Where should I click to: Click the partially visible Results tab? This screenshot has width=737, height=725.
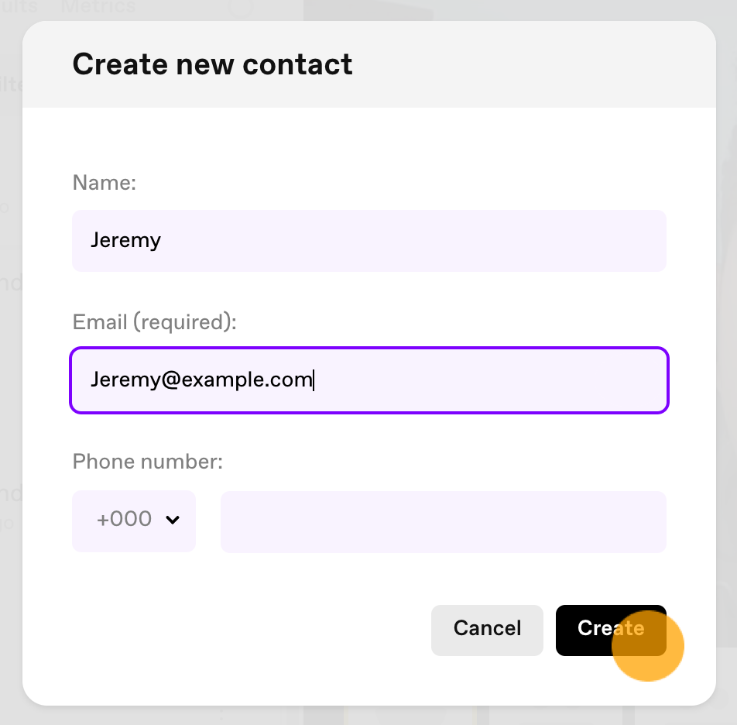[19, 6]
